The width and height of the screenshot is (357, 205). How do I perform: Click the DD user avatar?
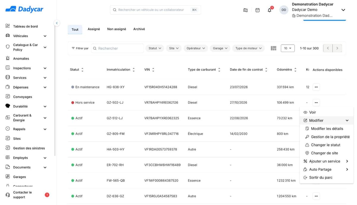pos(284,10)
